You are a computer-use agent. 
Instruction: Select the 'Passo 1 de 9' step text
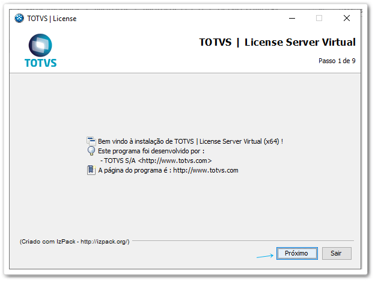(337, 61)
